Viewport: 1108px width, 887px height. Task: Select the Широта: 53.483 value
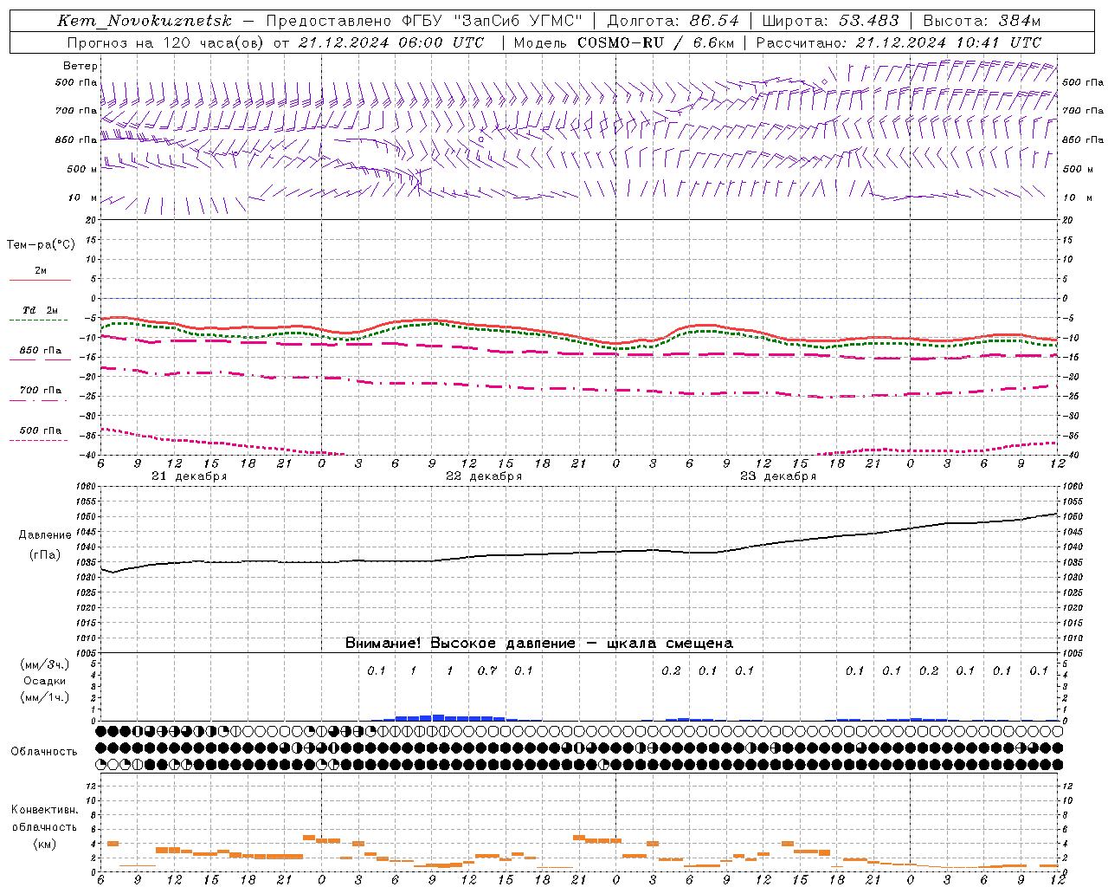pyautogui.click(x=830, y=21)
